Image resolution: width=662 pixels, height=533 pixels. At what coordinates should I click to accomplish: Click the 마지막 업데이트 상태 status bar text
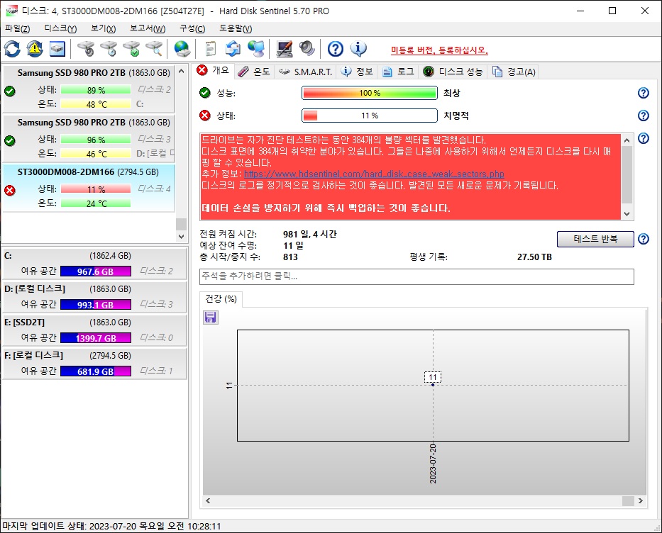pos(111,526)
